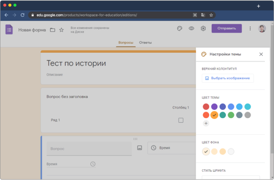Click the site lock icon
274x180 pixels.
point(32,15)
